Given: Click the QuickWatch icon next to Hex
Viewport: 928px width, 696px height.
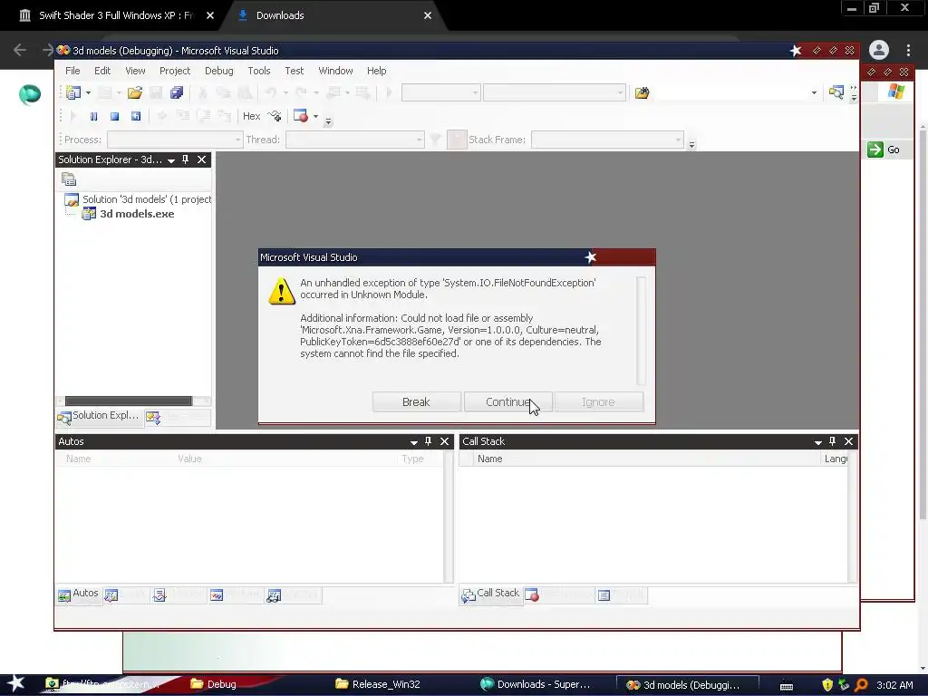Looking at the screenshot, I should pos(275,116).
